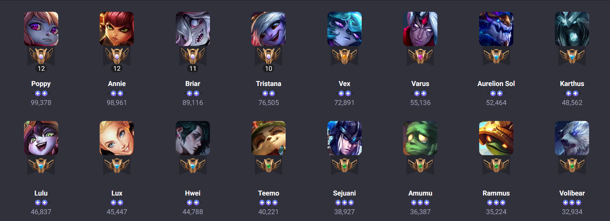Click the milestone stars under Teemo
Viewport: 610px width, 221px height.
point(268,203)
